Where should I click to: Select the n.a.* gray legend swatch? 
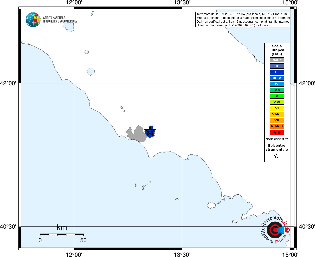click(x=277, y=60)
